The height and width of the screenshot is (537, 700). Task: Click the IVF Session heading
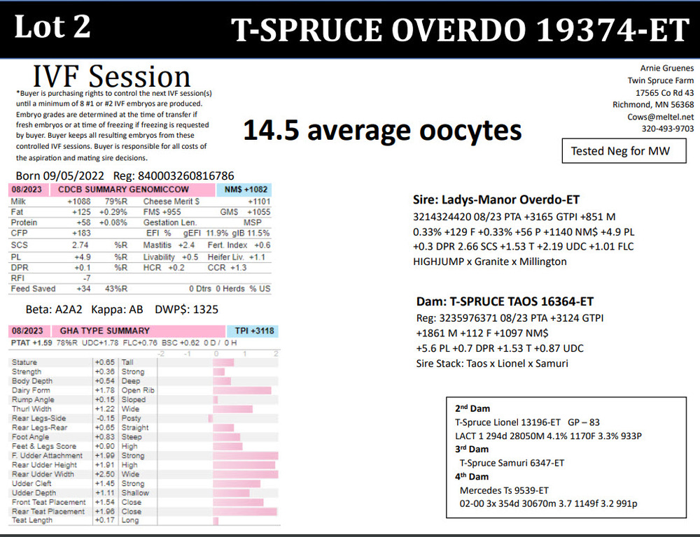(112, 76)
